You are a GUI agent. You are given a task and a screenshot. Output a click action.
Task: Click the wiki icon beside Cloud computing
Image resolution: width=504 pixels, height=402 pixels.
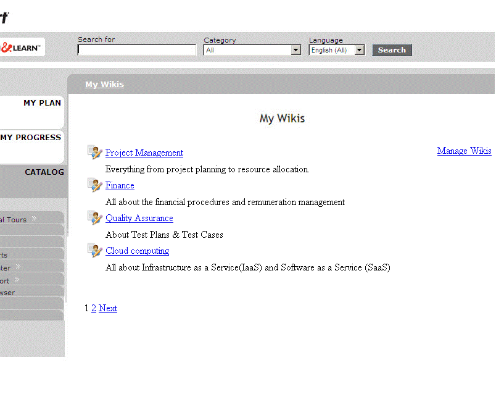[x=95, y=251]
